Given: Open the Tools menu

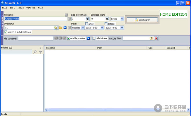Looking at the screenshot, I should (20, 8).
